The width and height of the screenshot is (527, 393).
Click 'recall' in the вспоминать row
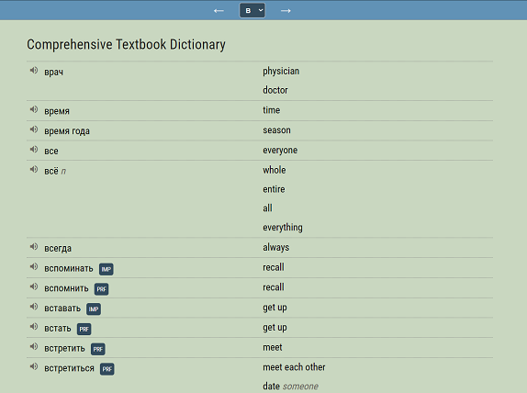point(274,267)
